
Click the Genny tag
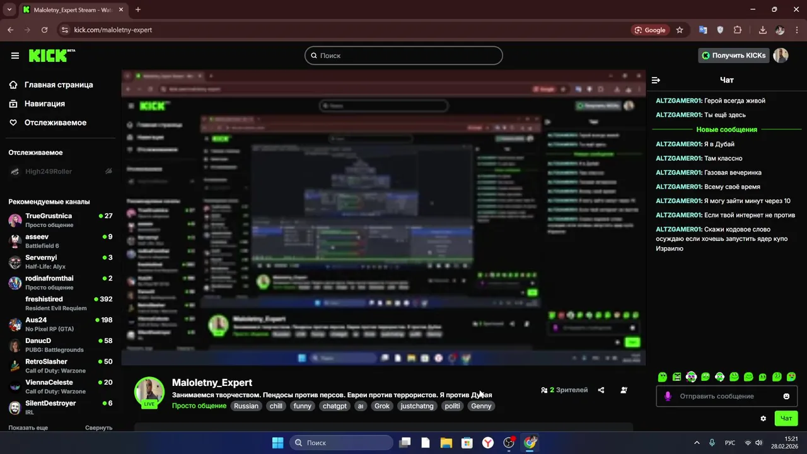481,406
